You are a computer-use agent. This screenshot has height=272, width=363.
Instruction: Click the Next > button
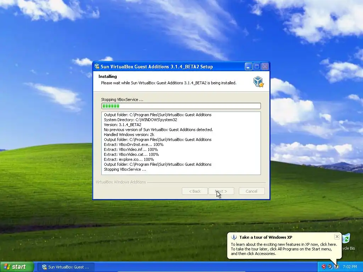tap(221, 191)
